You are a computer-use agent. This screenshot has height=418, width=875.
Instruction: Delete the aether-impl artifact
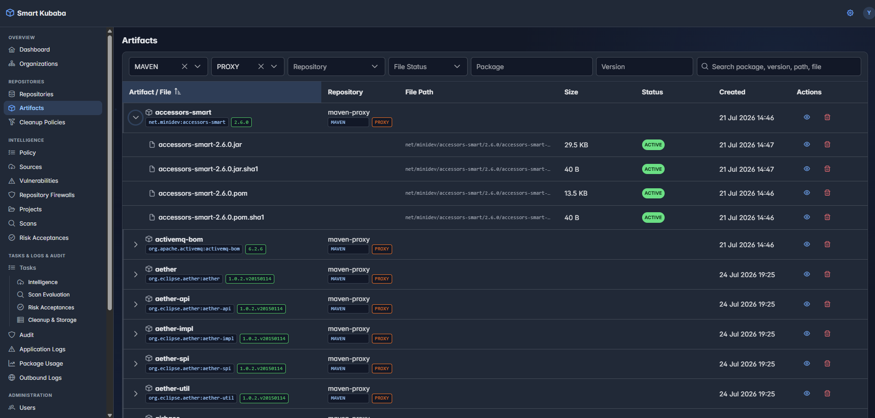click(x=827, y=334)
